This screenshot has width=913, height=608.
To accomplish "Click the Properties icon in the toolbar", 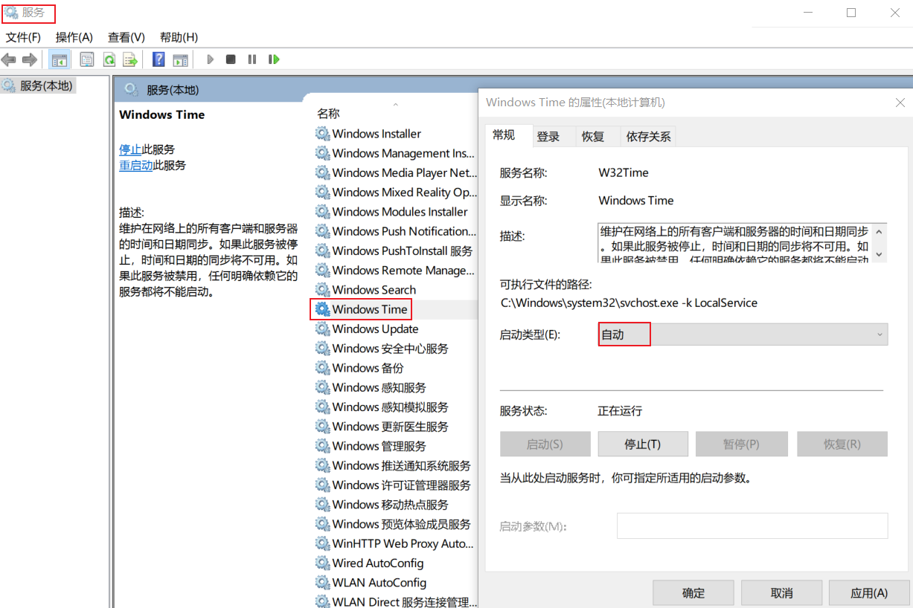I will tap(86, 59).
